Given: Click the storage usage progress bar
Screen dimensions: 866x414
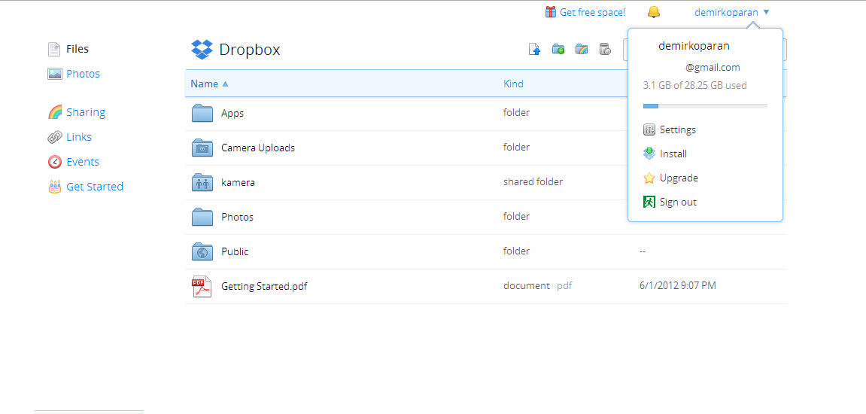Looking at the screenshot, I should [x=705, y=105].
